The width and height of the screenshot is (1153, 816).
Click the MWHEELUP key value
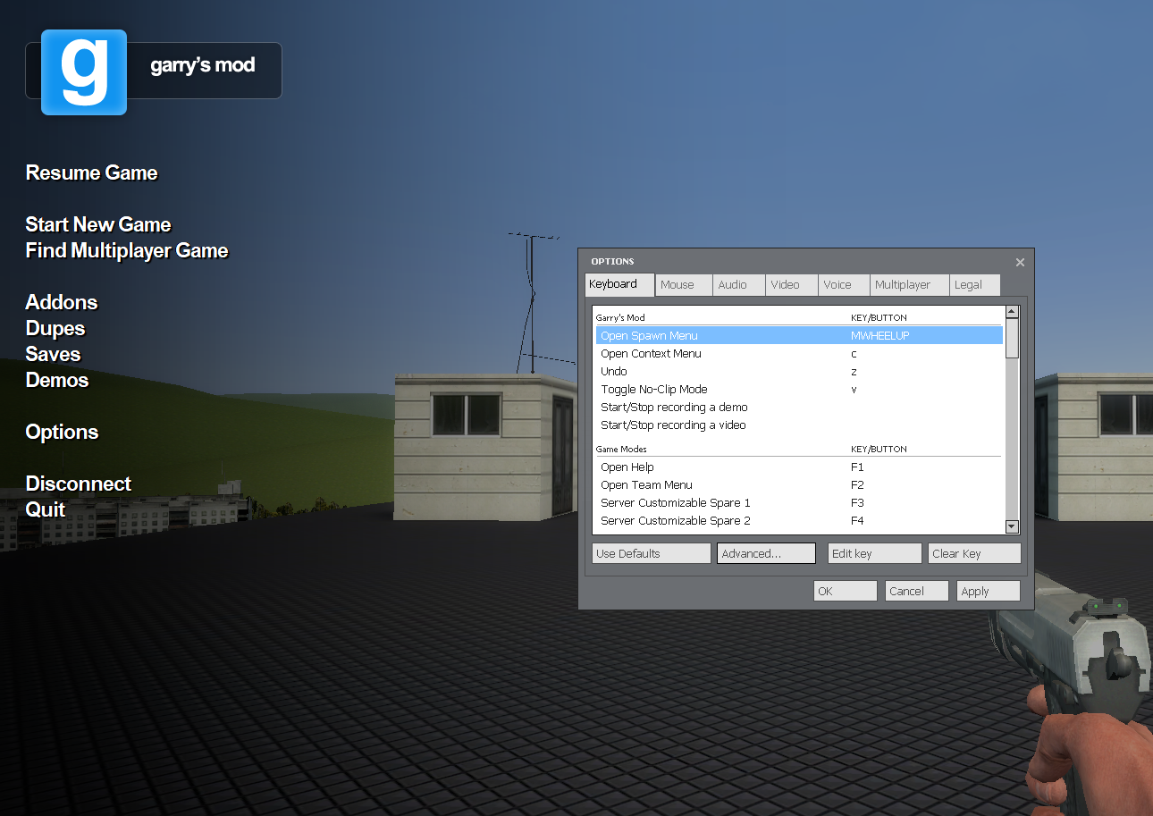click(880, 336)
